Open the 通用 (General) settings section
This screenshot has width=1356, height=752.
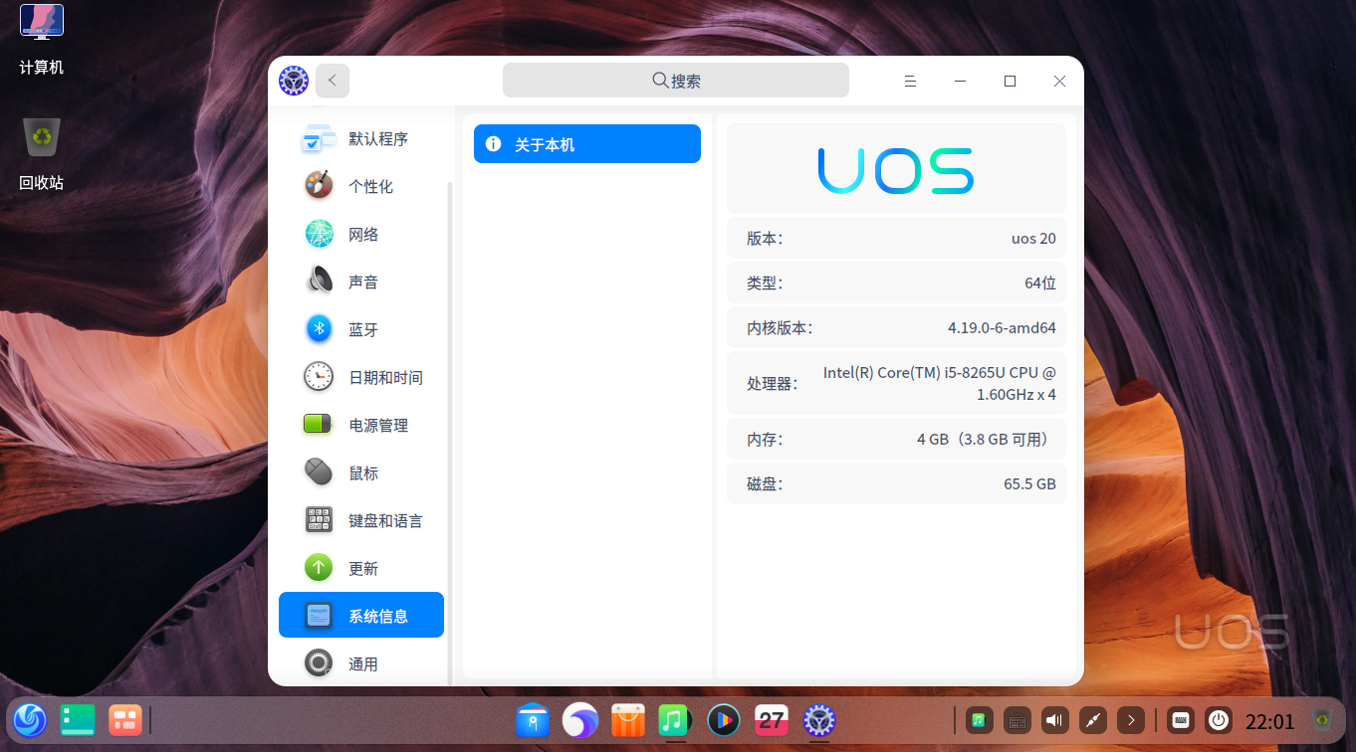click(319, 662)
